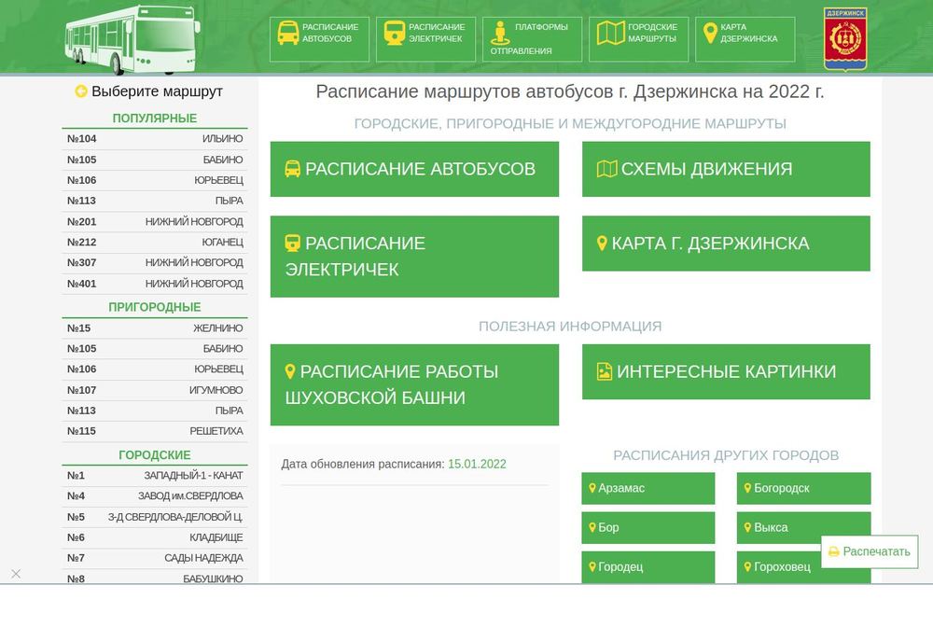The width and height of the screenshot is (933, 627).
Task: Select route №212 Юганец
Action: (155, 242)
